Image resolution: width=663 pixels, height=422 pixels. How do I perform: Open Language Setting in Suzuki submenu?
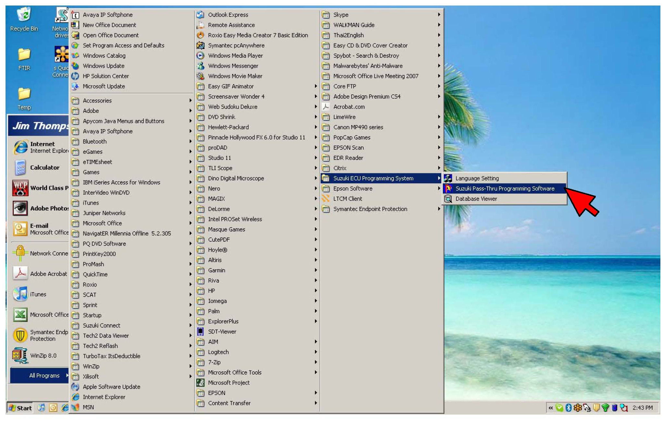pyautogui.click(x=505, y=178)
